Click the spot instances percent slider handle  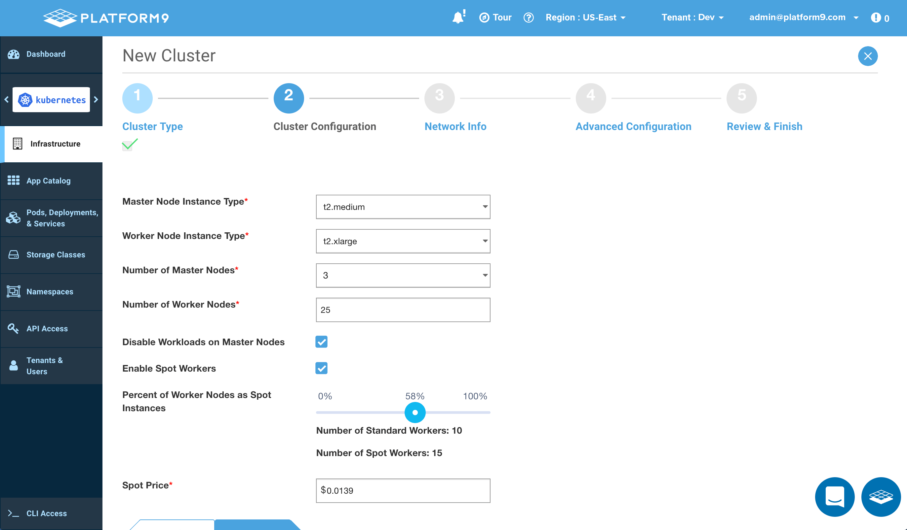[x=415, y=413]
